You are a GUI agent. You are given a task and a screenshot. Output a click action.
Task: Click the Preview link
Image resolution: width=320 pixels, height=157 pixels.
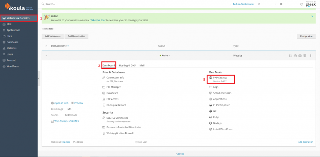pos(78,103)
